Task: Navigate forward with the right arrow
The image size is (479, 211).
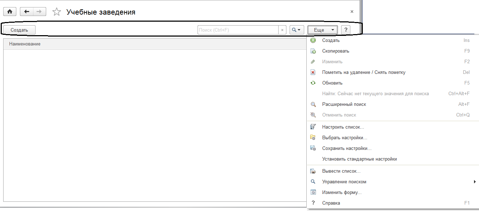Action: click(39, 12)
